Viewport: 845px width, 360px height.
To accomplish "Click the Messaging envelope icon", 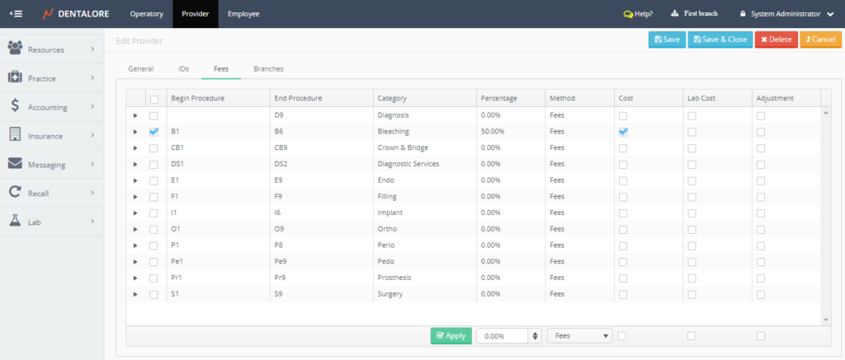I will pos(15,164).
